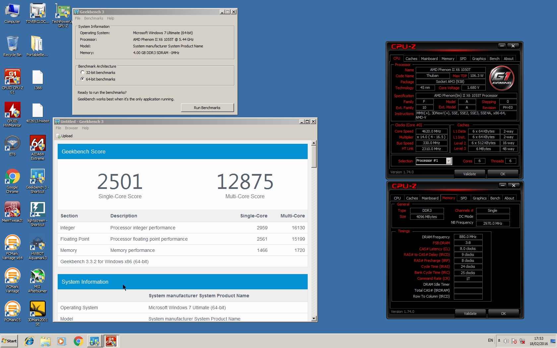Launch MSI Afterburner desktop shortcut
The image size is (557, 348).
[37, 280]
